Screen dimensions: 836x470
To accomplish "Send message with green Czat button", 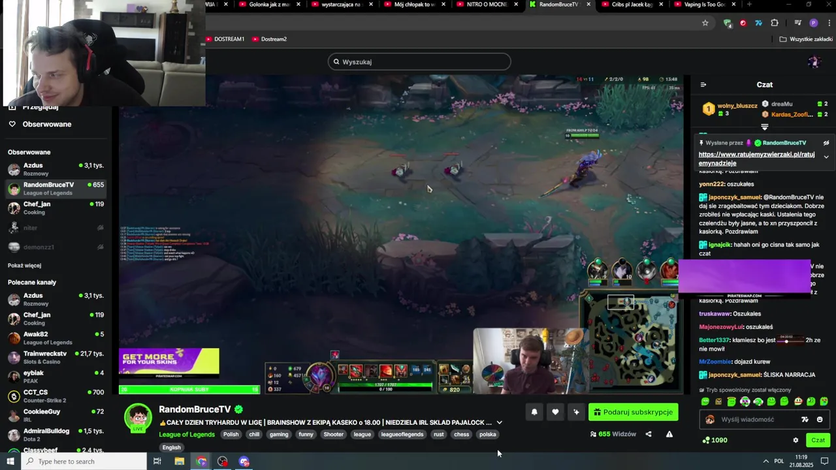I will [818, 440].
